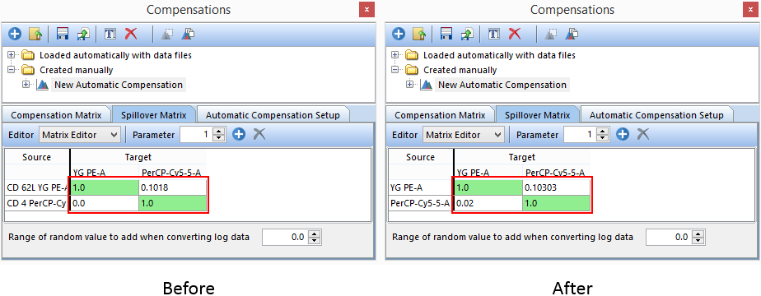Click the save floppy disk icon in After panel
Viewport: 761px width, 296px height.
click(x=446, y=34)
